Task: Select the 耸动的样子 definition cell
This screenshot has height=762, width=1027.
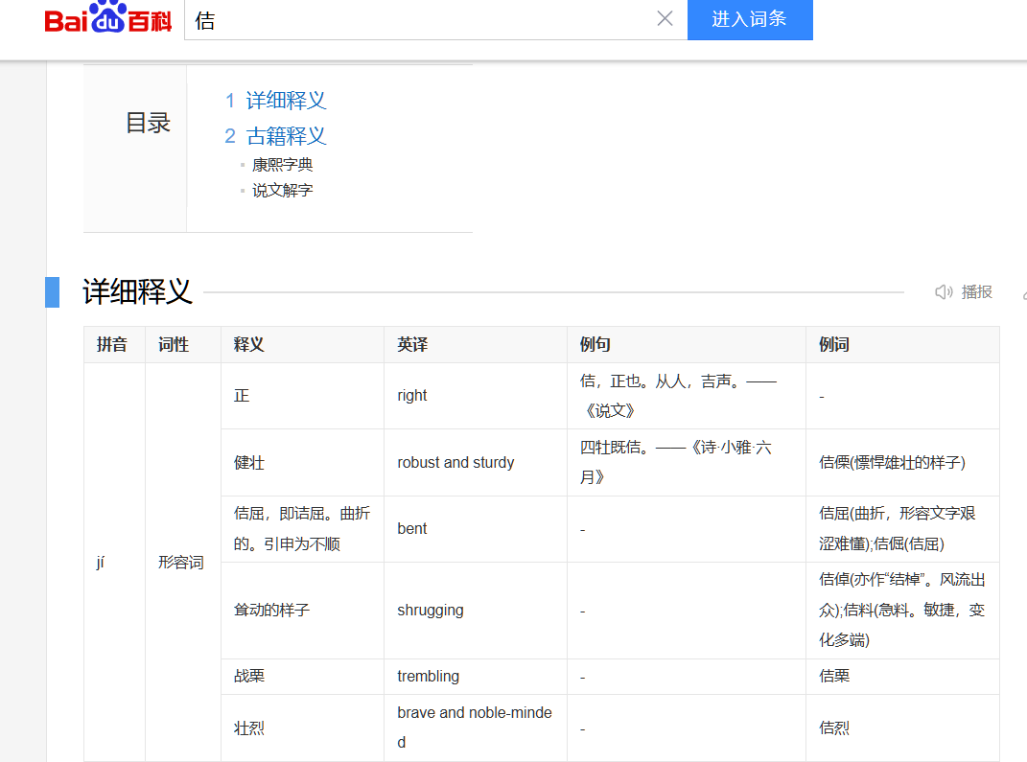Action: point(303,611)
